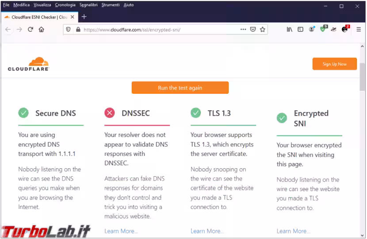This screenshot has height=239, width=367.
Task: Click the Sign Up Now button
Action: [334, 64]
